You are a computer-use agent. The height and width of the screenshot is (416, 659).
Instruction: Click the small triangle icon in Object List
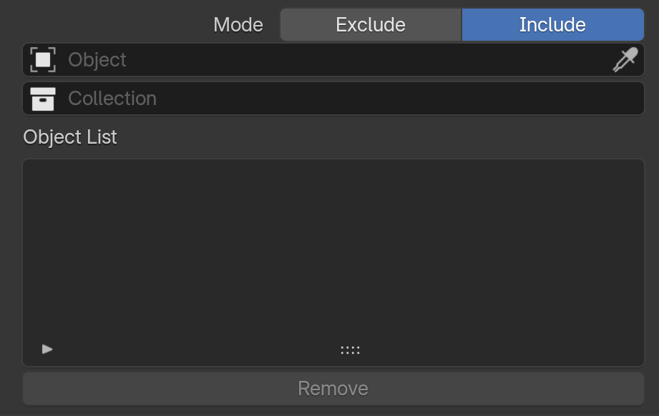click(47, 350)
